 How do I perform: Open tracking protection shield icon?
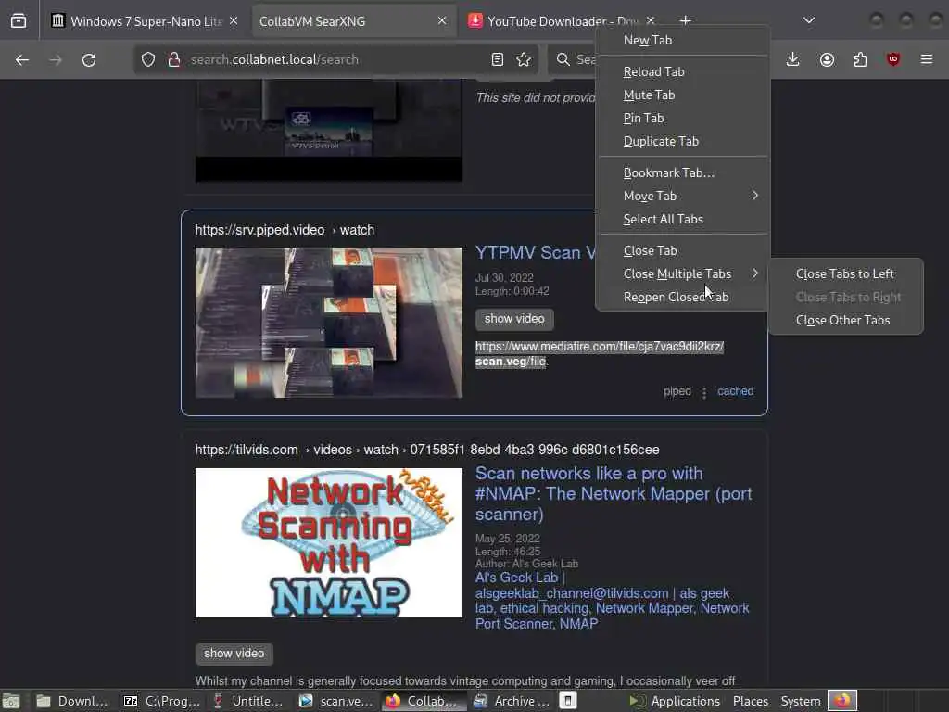148,59
